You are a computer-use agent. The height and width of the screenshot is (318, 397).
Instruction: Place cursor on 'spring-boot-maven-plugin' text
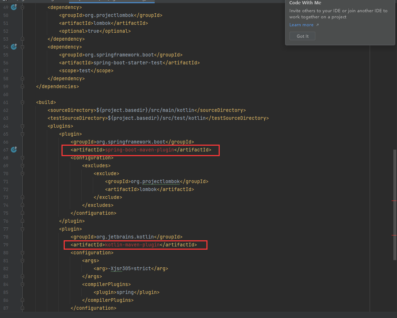pos(140,150)
